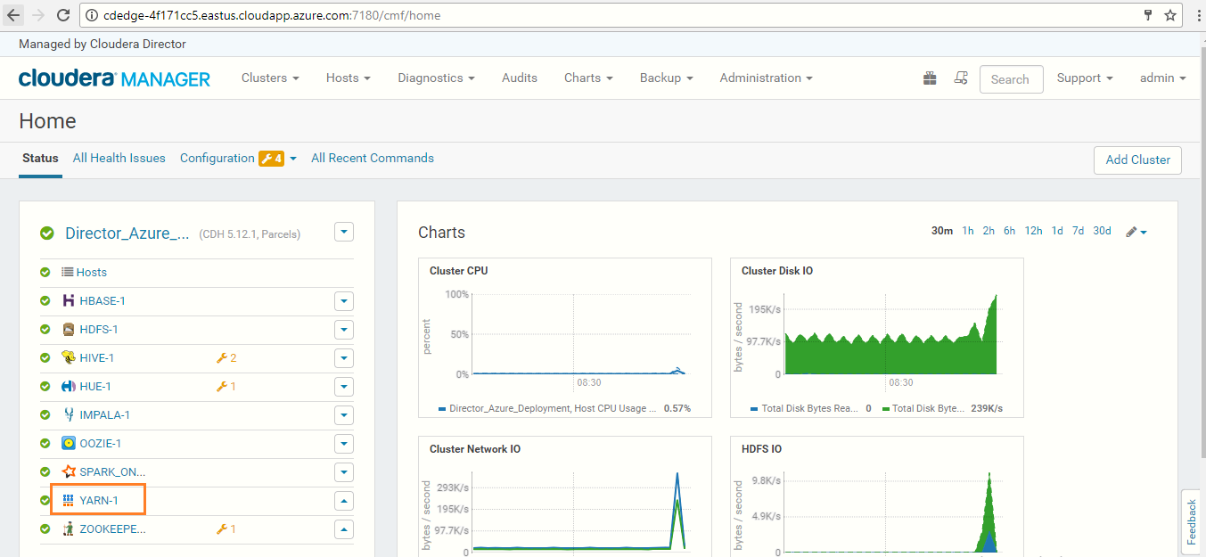Open the Configuration tab with 4 issues

[238, 158]
